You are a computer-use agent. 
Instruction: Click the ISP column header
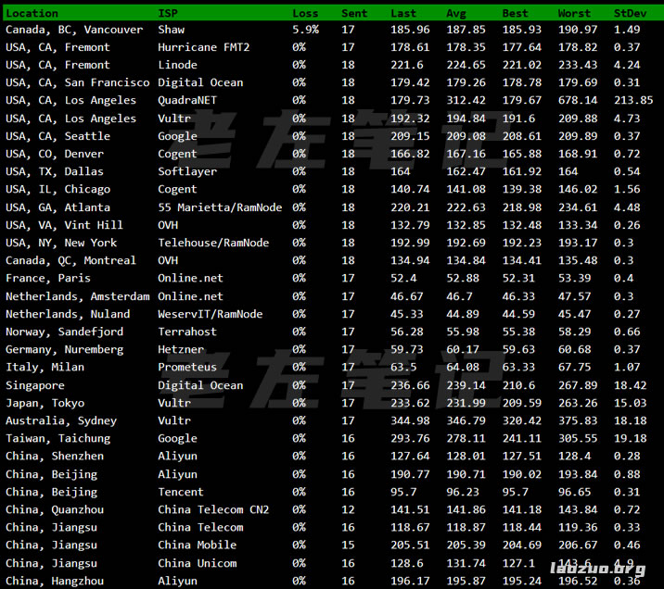tap(168, 14)
